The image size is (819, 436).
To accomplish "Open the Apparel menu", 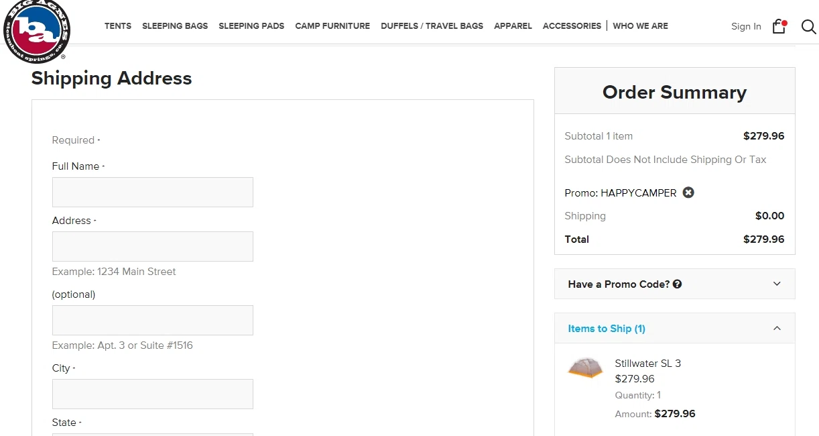I will click(513, 26).
